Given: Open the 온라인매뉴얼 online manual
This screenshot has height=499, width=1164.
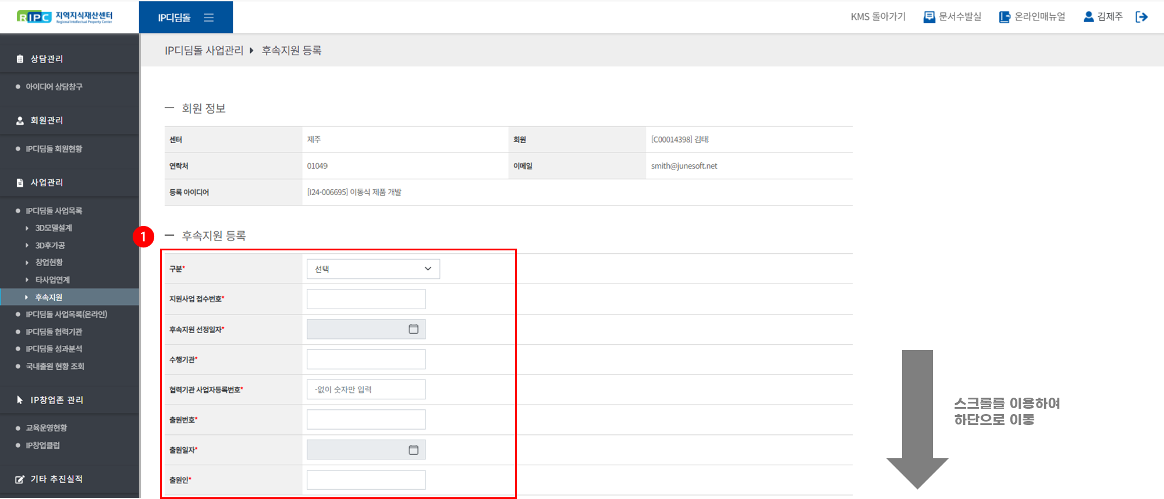Looking at the screenshot, I should point(1032,17).
